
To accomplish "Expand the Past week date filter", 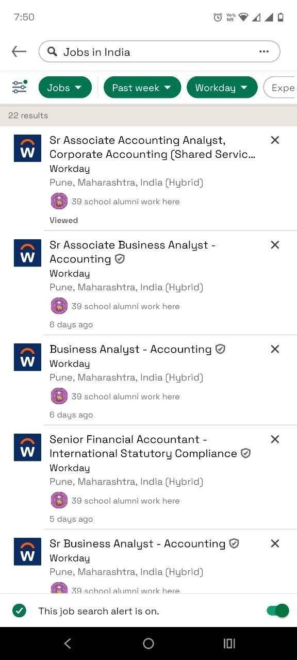I will click(x=142, y=87).
